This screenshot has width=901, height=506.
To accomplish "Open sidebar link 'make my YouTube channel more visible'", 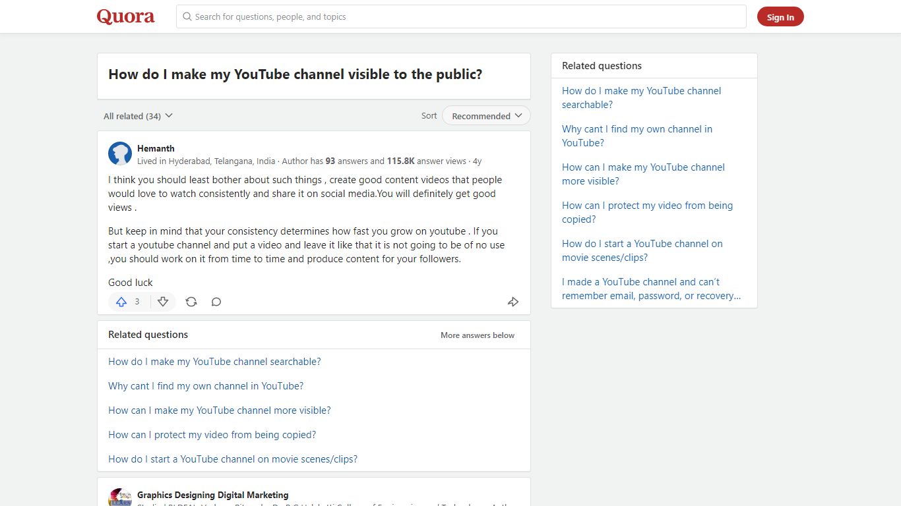I will click(x=643, y=174).
